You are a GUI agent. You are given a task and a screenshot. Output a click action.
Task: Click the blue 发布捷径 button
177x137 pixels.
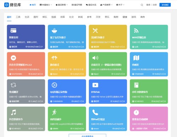[165, 5]
